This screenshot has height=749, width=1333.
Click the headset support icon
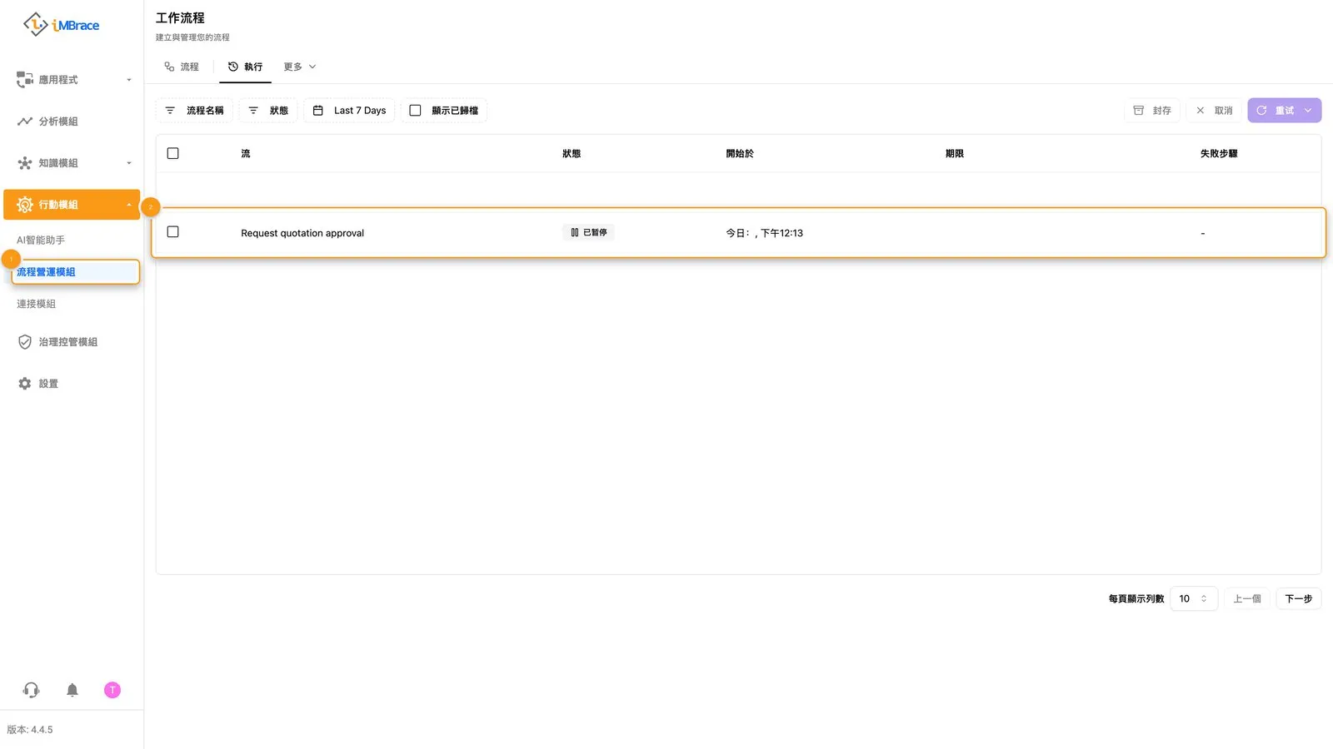(32, 690)
